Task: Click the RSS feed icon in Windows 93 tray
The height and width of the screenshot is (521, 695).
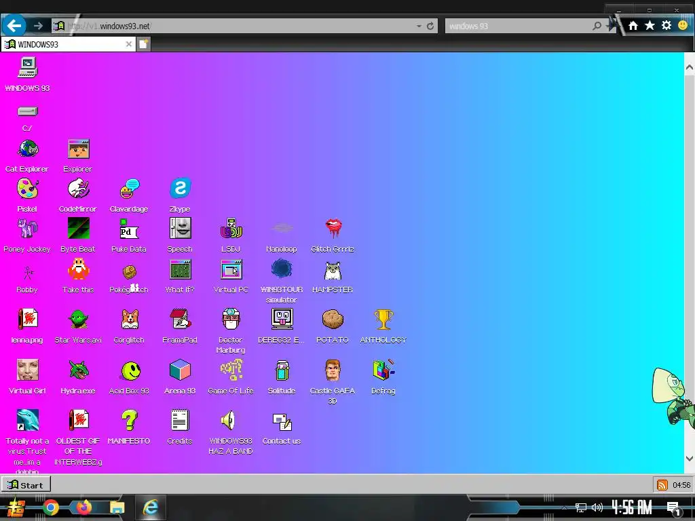Action: pos(662,484)
